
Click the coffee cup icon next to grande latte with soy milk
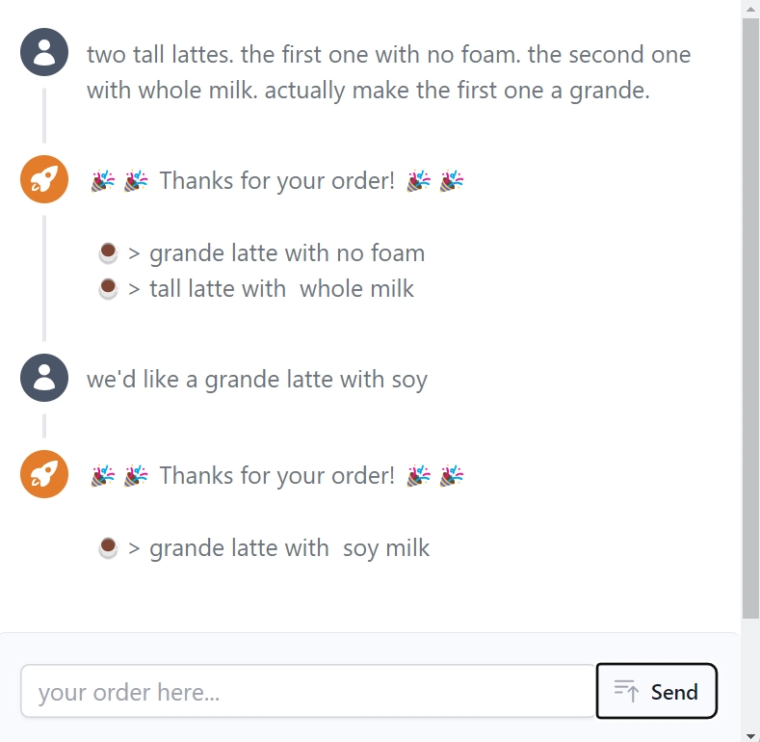[108, 548]
